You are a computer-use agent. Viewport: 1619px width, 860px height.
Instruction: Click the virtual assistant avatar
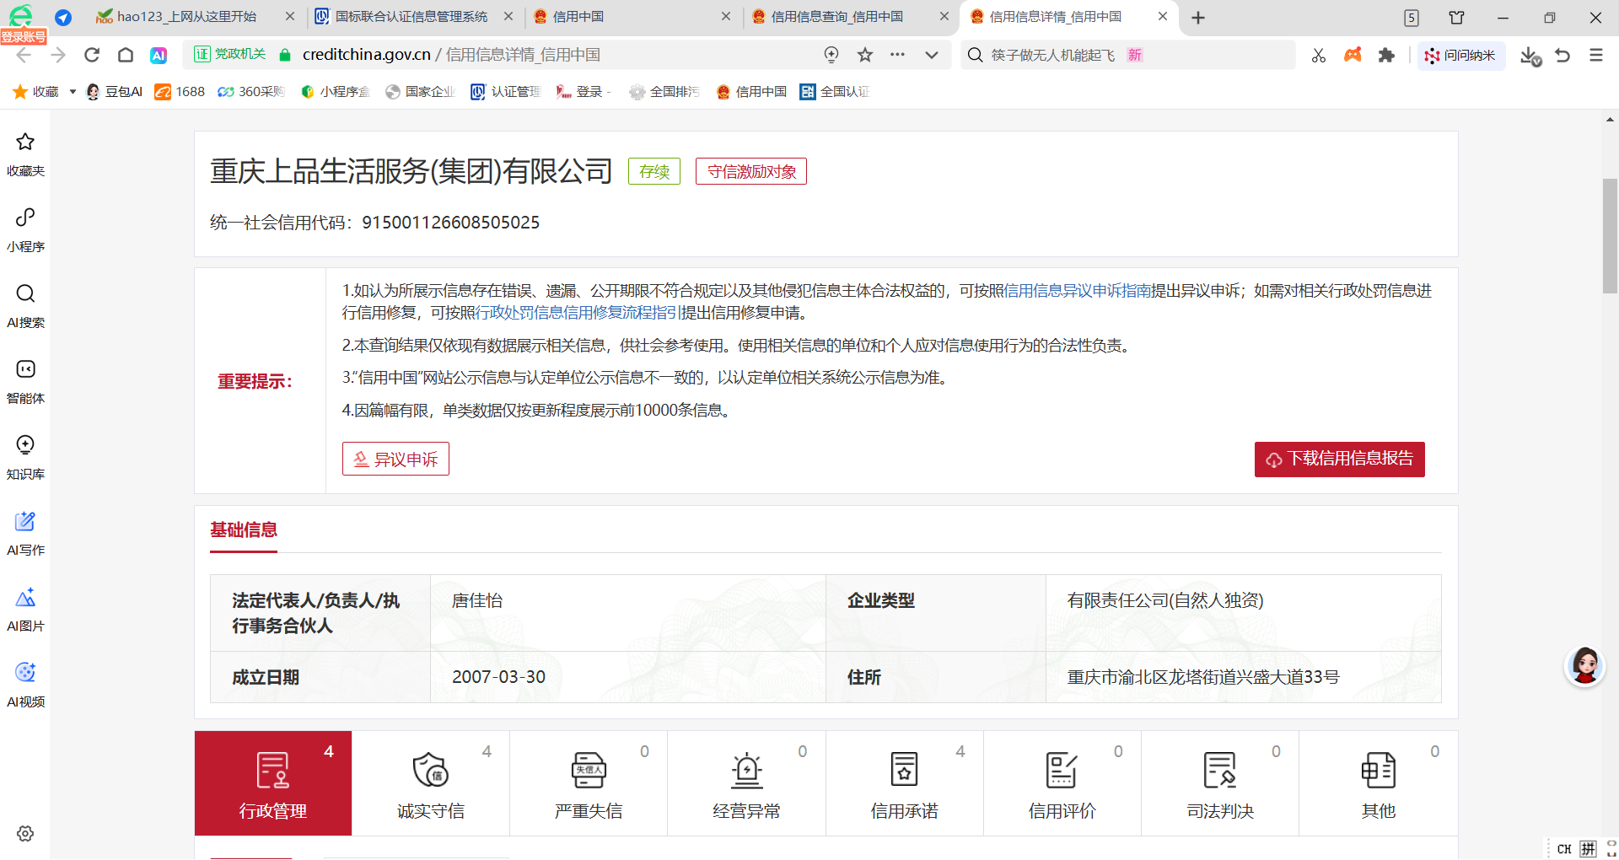tap(1584, 666)
